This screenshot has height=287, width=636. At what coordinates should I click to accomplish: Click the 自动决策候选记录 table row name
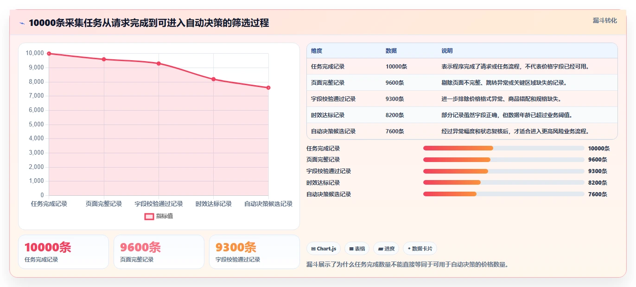[x=333, y=131]
